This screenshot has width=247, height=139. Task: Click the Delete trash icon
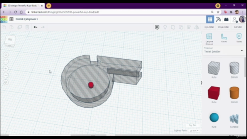[x=27, y=27]
